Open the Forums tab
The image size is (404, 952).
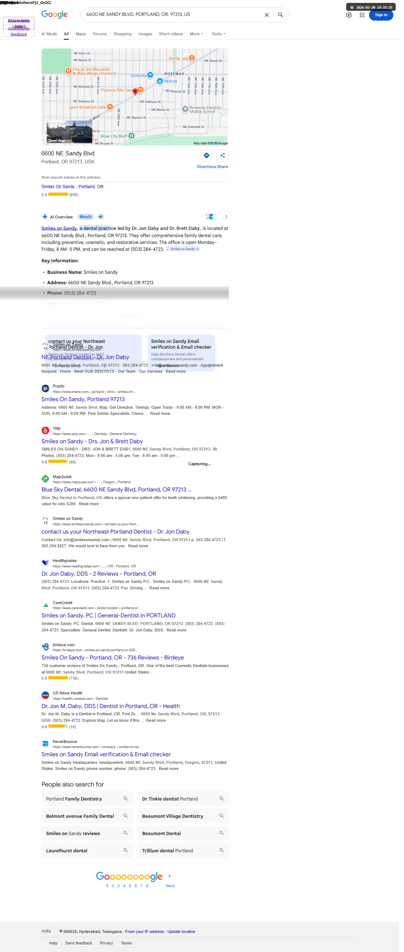(x=100, y=34)
